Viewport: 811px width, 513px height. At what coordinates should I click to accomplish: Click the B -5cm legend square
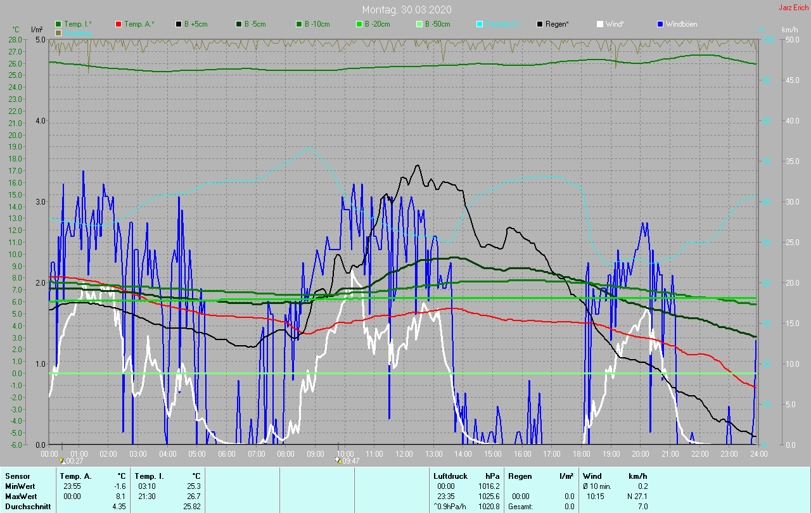(x=239, y=24)
